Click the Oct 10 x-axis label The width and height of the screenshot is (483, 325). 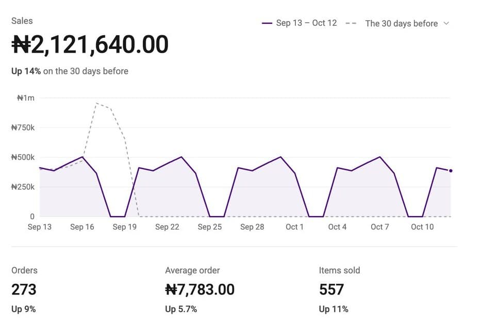422,227
